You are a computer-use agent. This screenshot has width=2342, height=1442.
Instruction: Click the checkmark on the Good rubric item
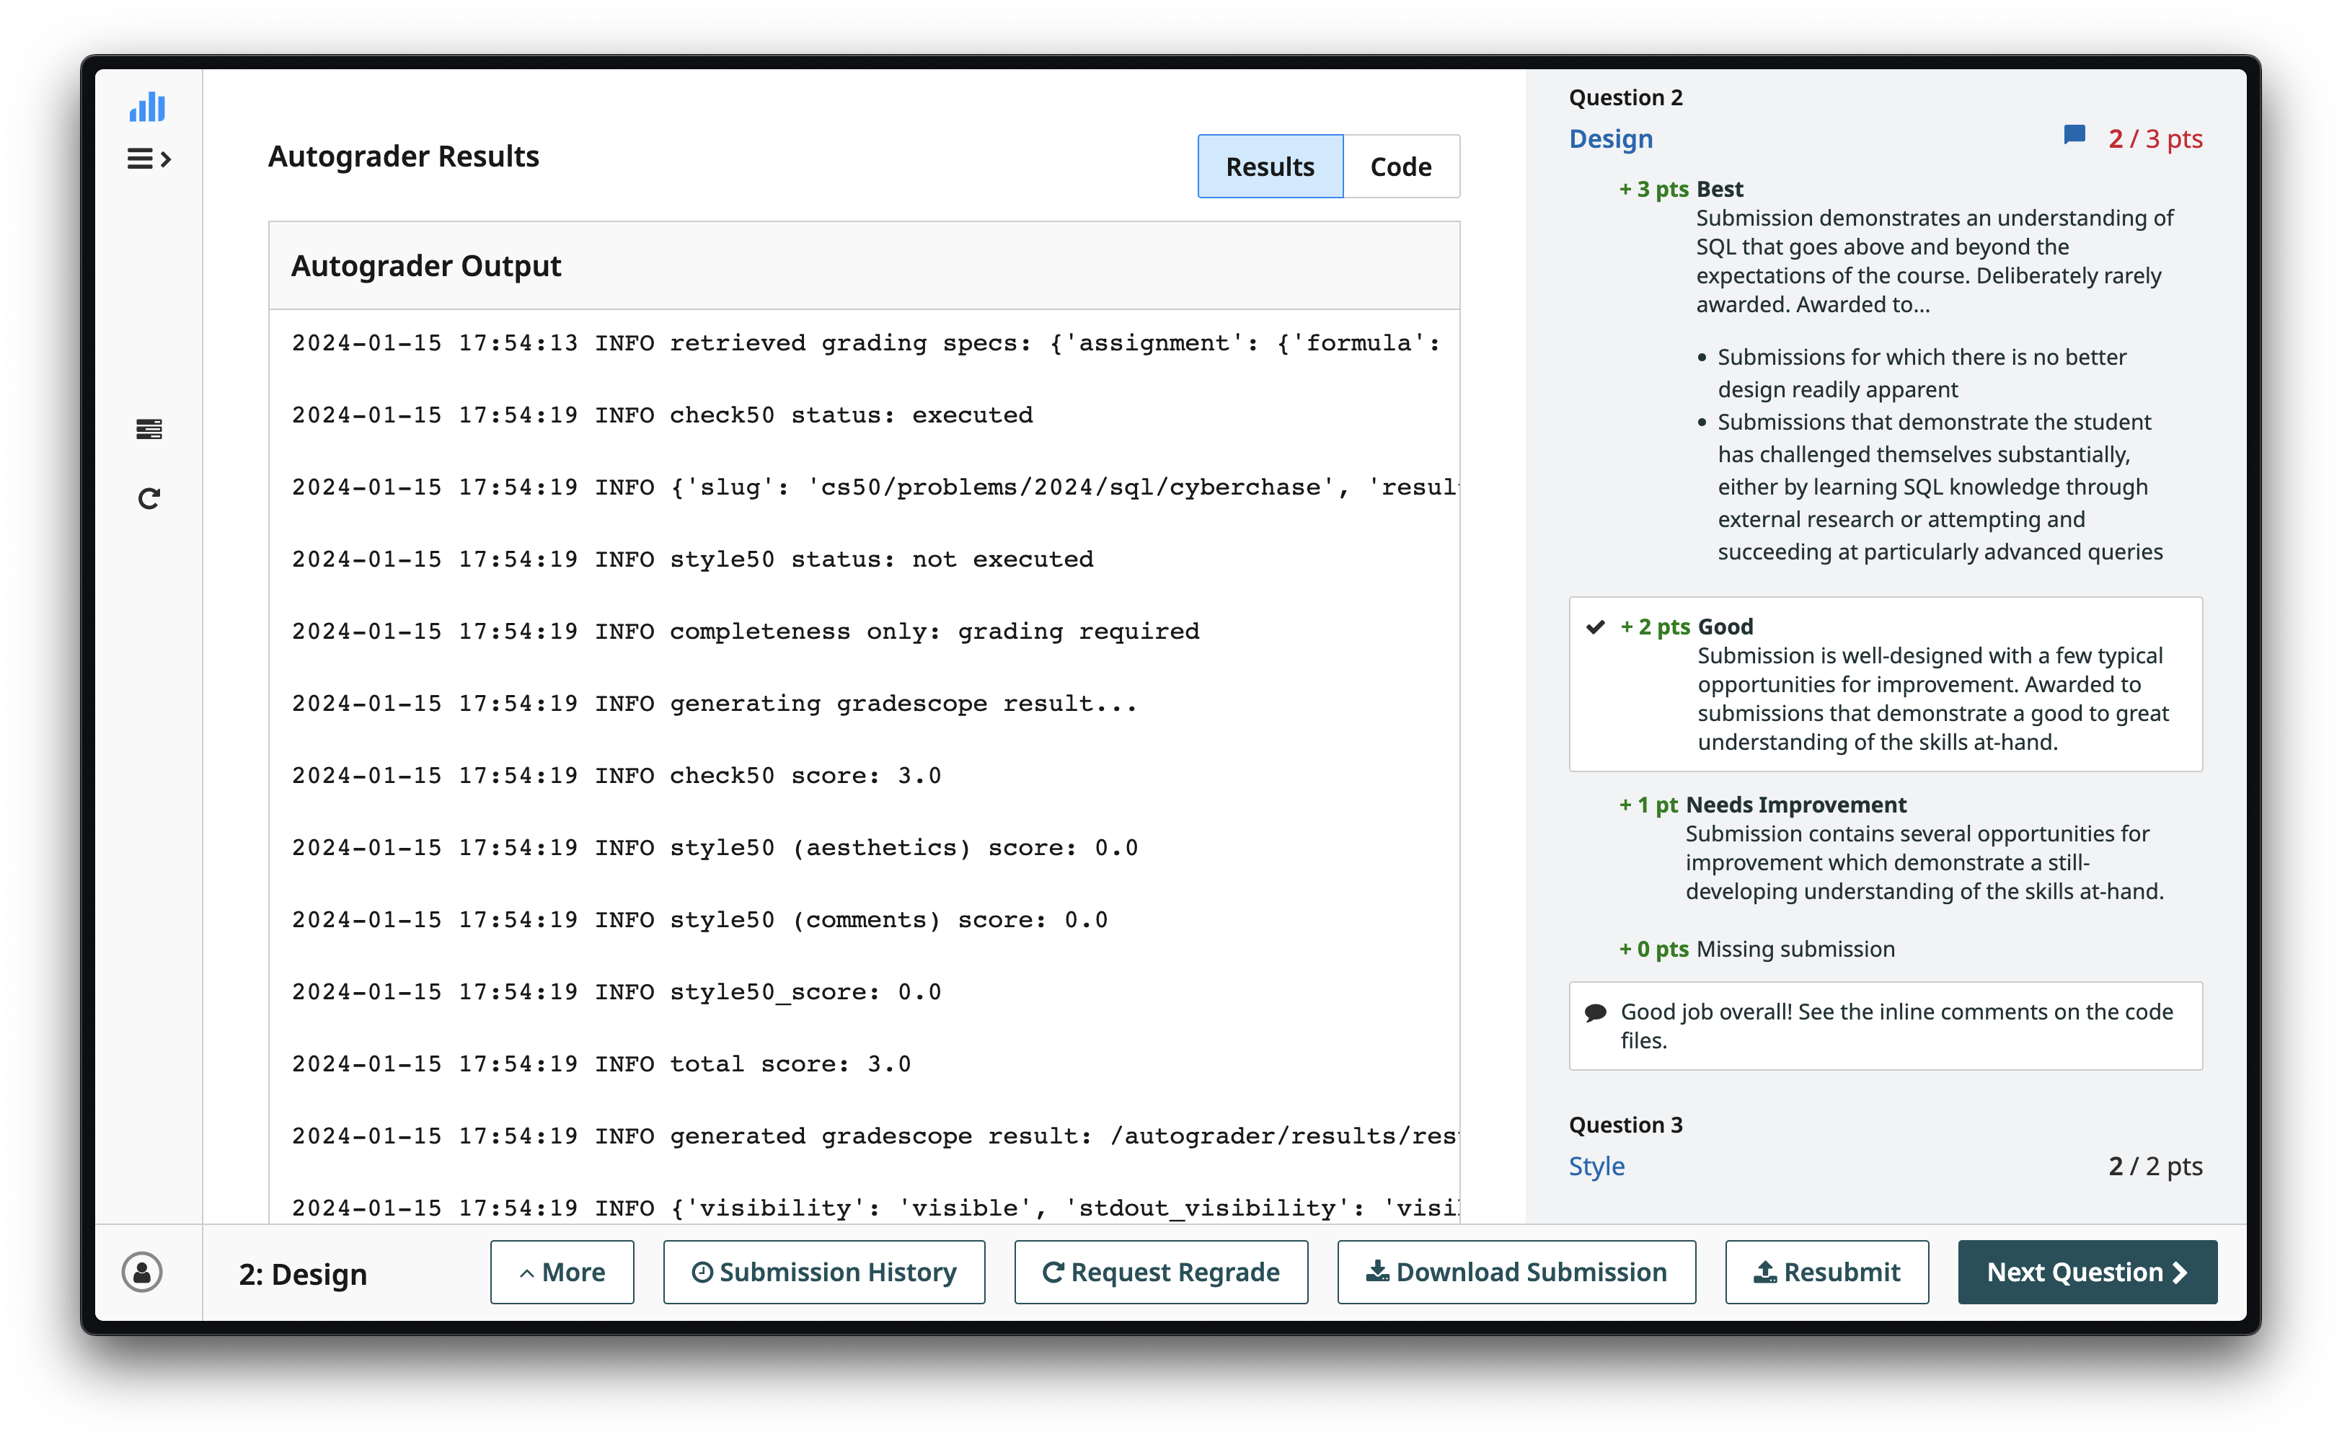click(x=1596, y=627)
